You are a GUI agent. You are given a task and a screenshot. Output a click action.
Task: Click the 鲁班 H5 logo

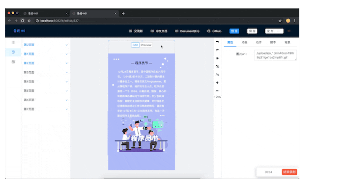(x=19, y=31)
